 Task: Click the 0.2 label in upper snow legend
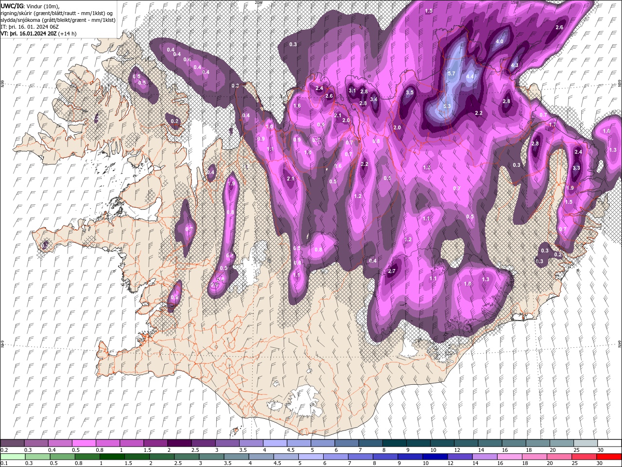pos(4,450)
